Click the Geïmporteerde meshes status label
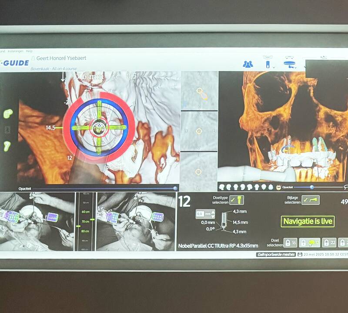Screen dimensions: 348x313 pyautogui.click(x=276, y=254)
